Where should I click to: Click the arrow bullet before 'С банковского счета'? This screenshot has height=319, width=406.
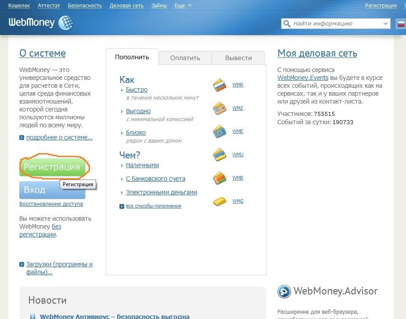[122, 179]
